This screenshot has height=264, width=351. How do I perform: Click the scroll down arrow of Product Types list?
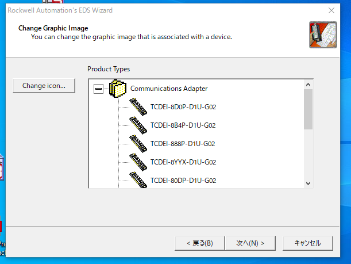pyautogui.click(x=308, y=183)
